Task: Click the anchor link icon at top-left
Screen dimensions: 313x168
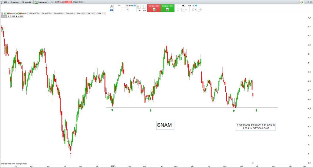Action: 1,2
